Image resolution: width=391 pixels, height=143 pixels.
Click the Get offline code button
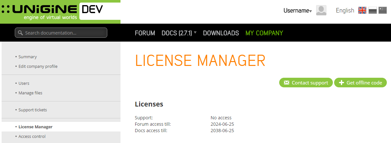tap(360, 83)
